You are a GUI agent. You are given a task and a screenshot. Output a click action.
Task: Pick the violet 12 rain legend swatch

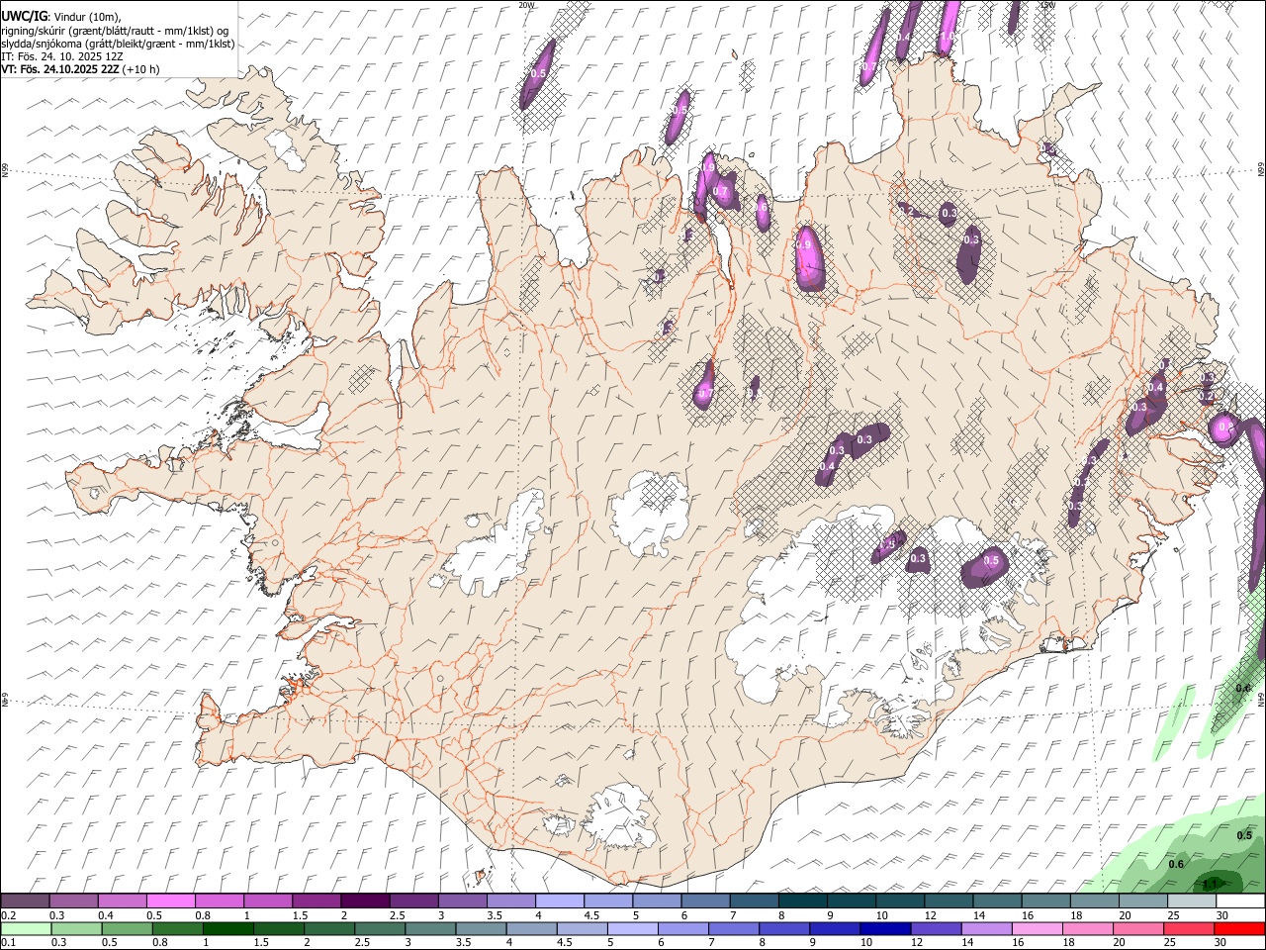pyautogui.click(x=936, y=929)
